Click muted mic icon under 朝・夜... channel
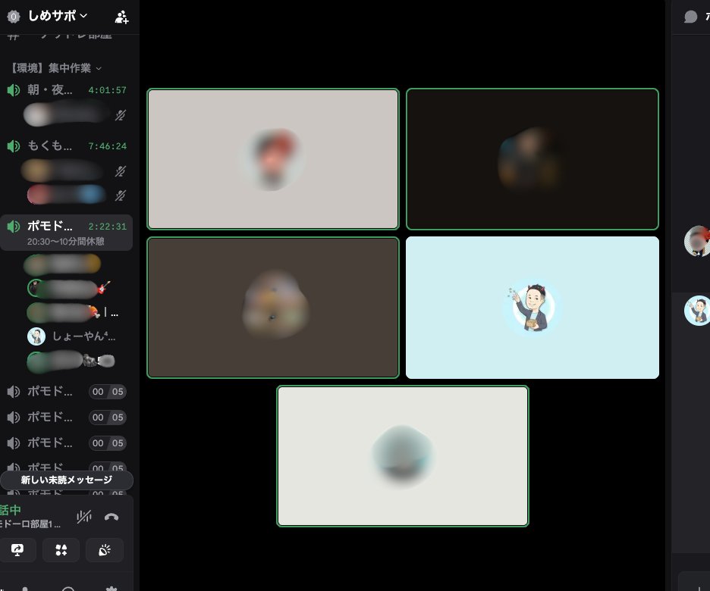Image resolution: width=710 pixels, height=591 pixels. click(x=120, y=115)
